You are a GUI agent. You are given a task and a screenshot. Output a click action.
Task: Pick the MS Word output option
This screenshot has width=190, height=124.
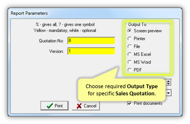click(x=130, y=62)
